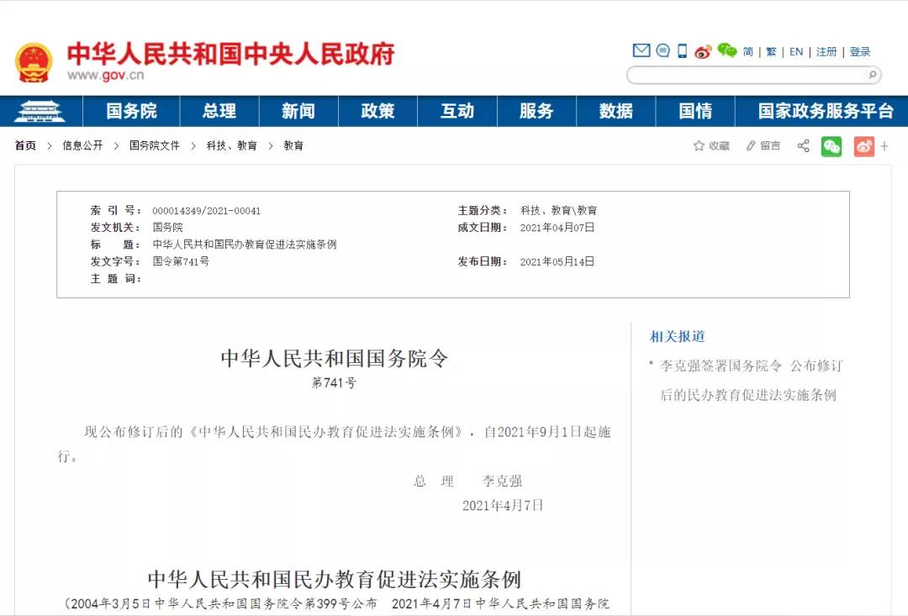The image size is (908, 616).
Task: Click the share icon beside 留言
Action: pyautogui.click(x=803, y=146)
